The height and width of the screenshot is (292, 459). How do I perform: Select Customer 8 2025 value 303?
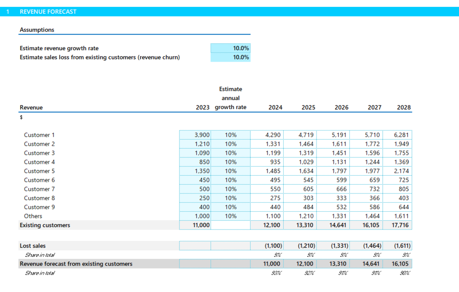[x=300, y=198]
